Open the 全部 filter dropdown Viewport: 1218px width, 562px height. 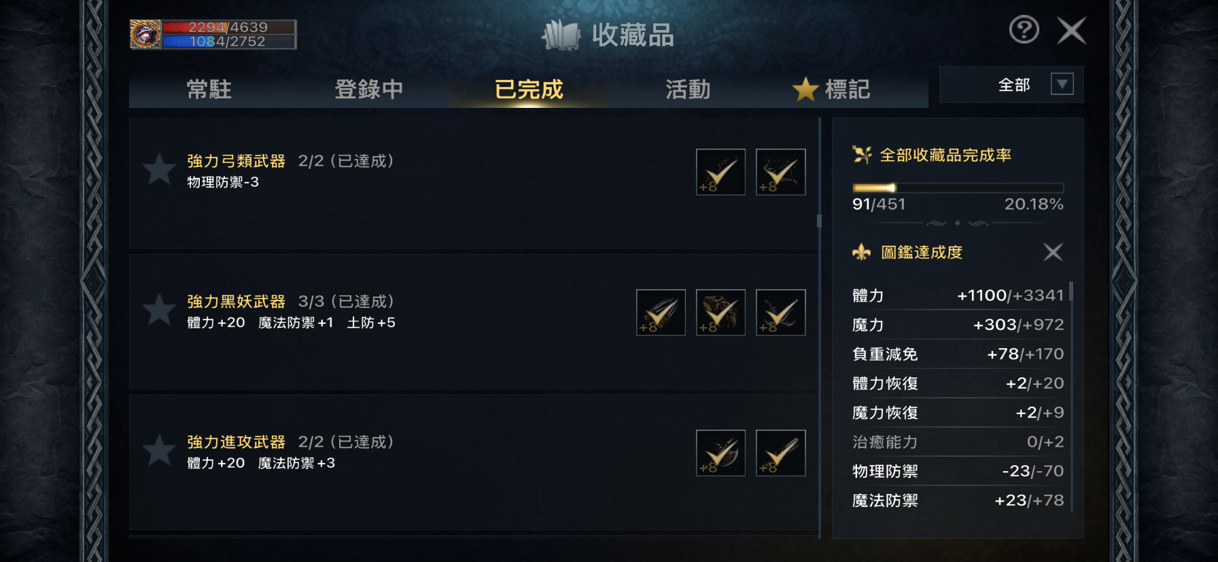coord(1062,84)
